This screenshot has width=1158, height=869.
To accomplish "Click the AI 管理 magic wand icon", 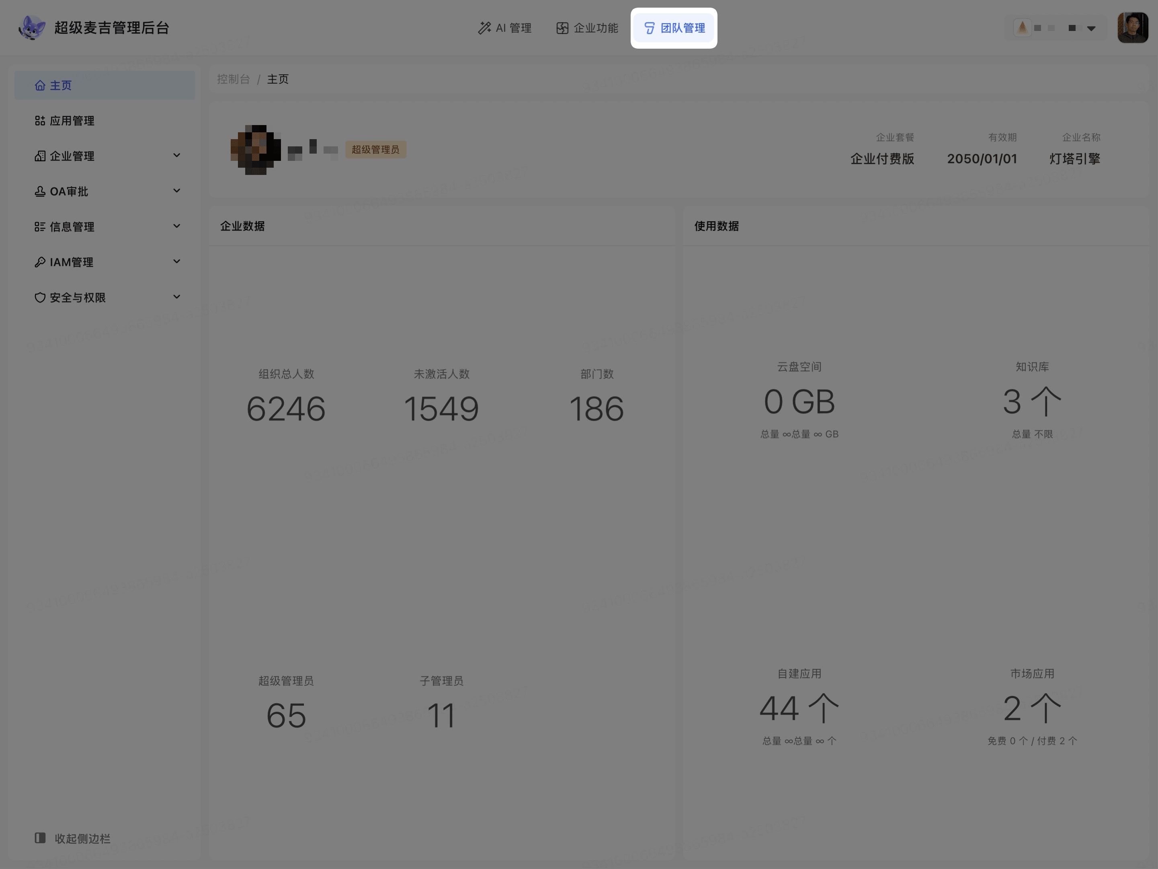I will pos(484,28).
